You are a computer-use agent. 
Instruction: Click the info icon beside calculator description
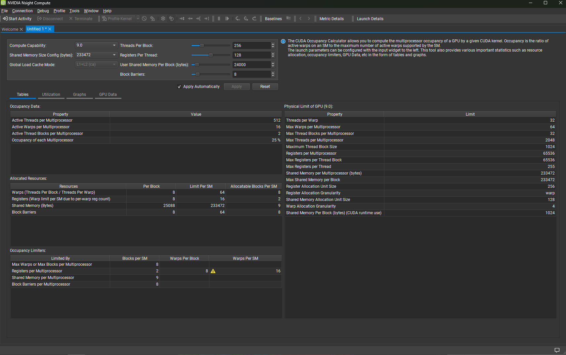coord(283,41)
